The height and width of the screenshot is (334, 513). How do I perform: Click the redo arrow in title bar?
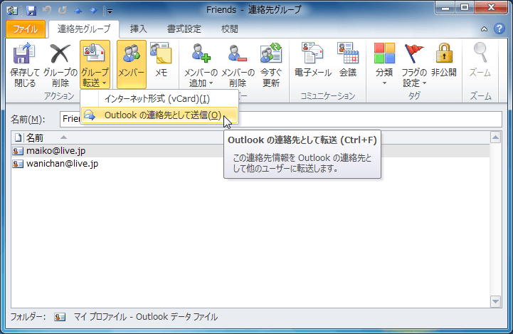pyautogui.click(x=62, y=11)
